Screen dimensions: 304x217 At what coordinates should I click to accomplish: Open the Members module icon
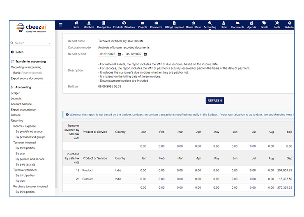click(89, 25)
